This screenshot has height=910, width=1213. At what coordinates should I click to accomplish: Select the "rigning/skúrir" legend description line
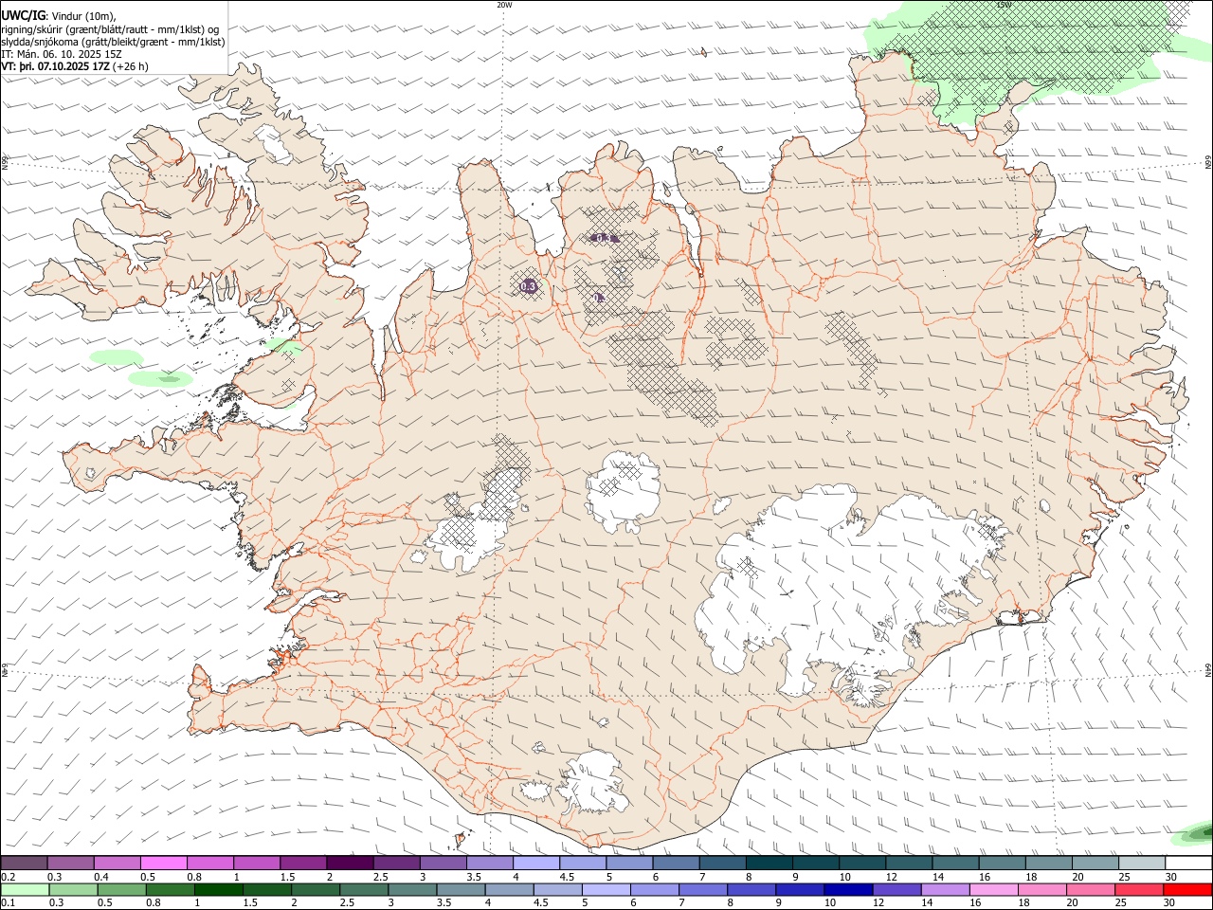[110, 29]
